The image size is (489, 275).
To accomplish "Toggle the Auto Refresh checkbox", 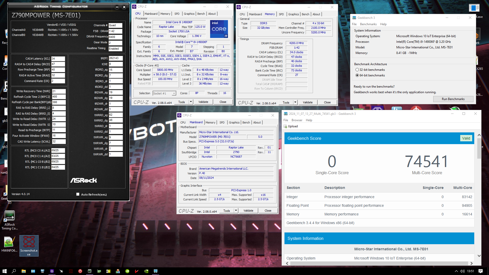I will pyautogui.click(x=78, y=194).
